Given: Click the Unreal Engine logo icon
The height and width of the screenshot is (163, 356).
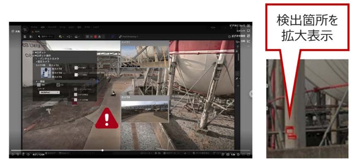Looking at the screenshot, I should (25, 29).
